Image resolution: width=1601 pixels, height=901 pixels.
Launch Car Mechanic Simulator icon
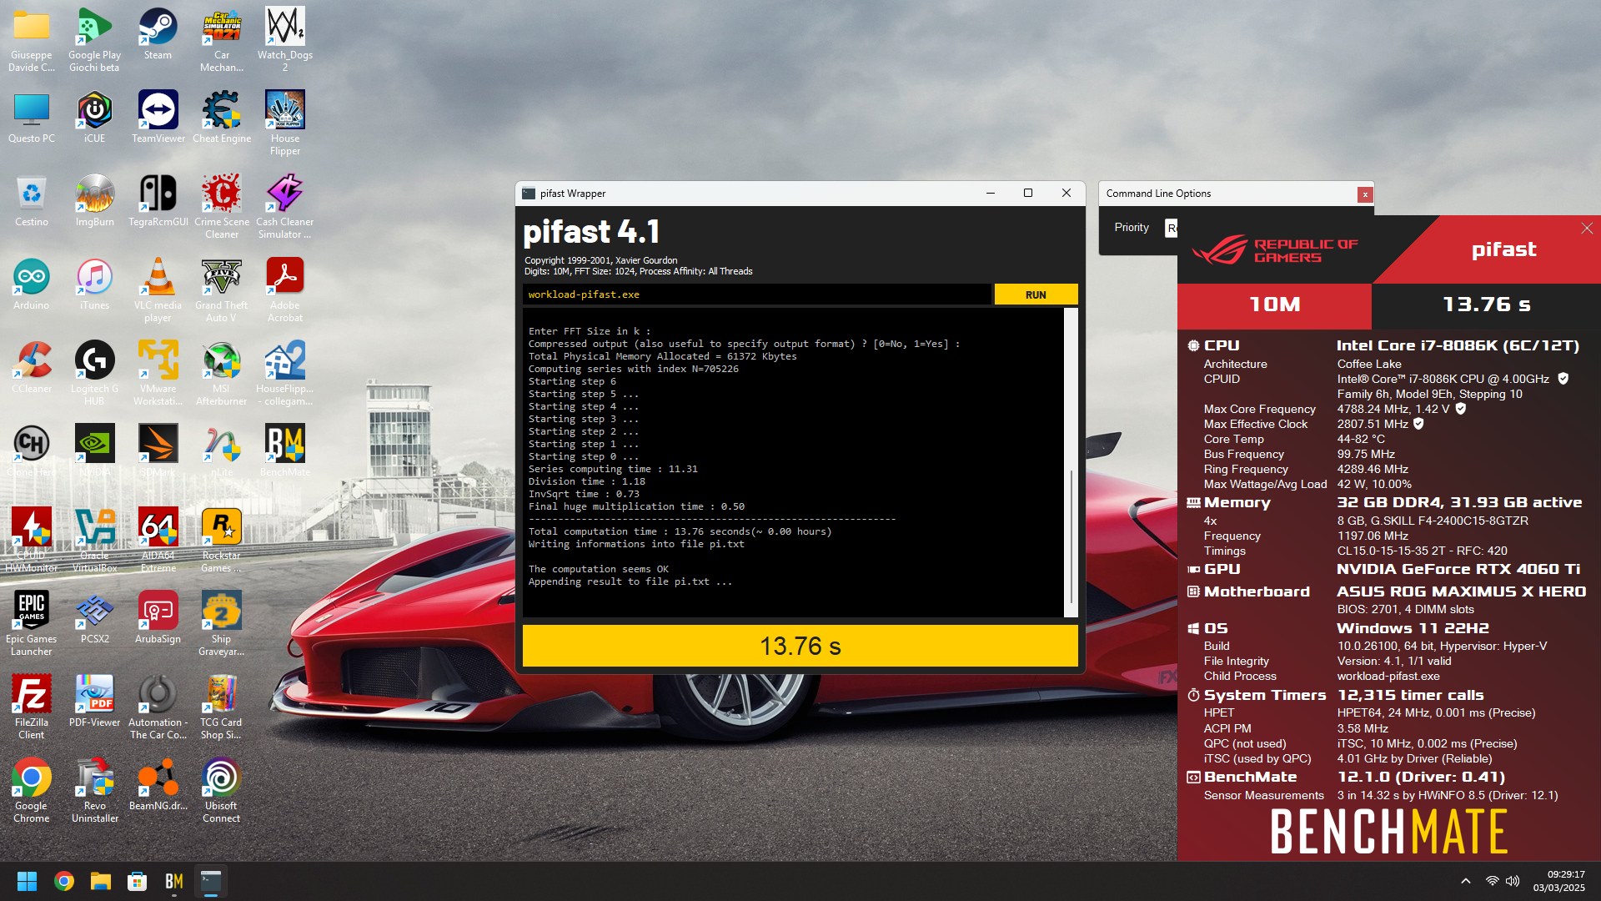point(222,40)
